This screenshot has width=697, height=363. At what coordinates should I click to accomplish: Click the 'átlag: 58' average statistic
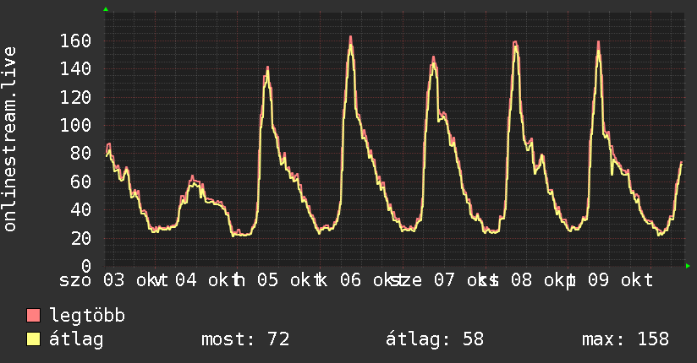click(434, 339)
